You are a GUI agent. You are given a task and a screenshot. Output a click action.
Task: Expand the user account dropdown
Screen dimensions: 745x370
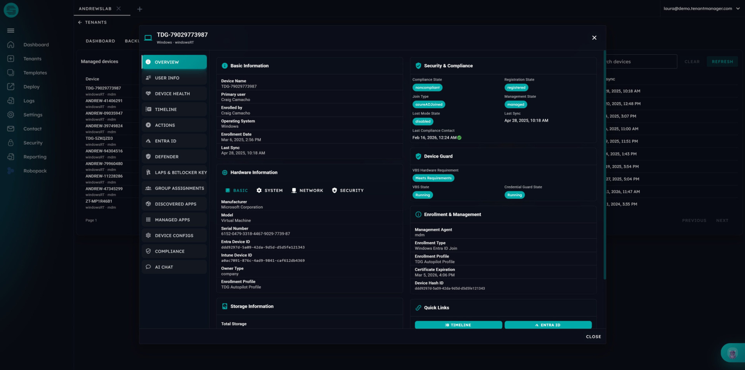(738, 9)
